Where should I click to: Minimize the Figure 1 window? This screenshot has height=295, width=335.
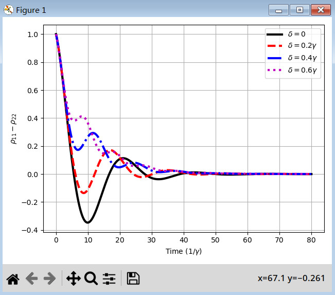point(279,10)
